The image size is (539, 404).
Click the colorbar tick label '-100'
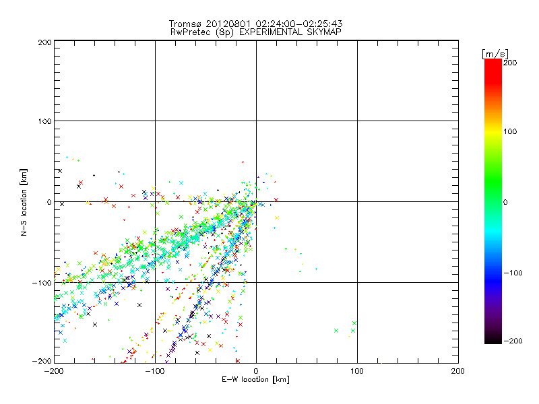513,273
